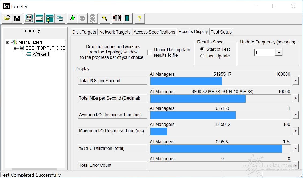Open options arrow for % CPU Utilization
Image resolution: width=303 pixels, height=178 pixels.
tap(295, 148)
